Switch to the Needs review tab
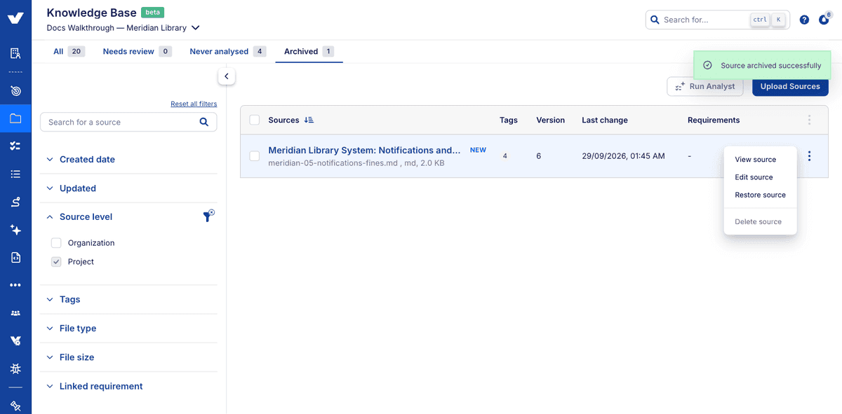Screen dimensions: 842x414 [137, 51]
